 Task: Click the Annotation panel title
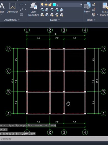point(11,20)
